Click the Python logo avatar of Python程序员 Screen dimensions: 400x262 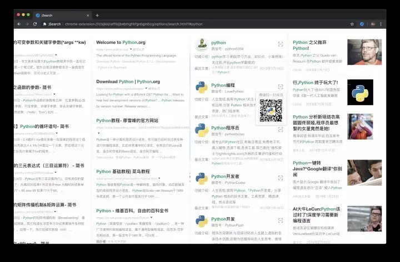202,130
